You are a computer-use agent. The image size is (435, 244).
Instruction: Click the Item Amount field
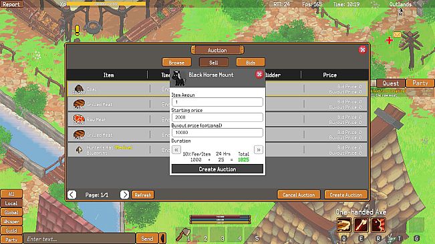coord(217,102)
